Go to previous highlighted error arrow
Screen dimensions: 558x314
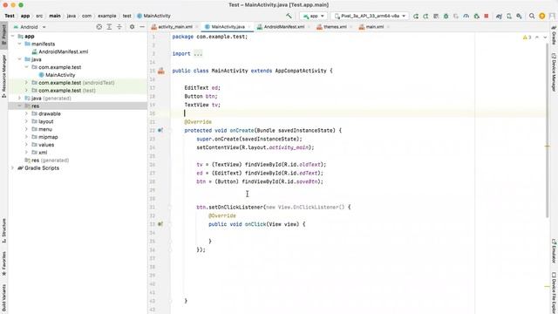coord(537,37)
